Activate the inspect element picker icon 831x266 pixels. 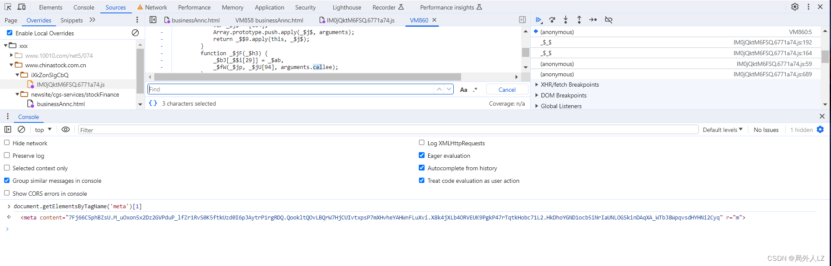[8, 7]
